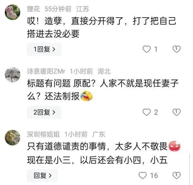Tap the angry red emoji after 不敬畏
The image size is (193, 185).
click(175, 146)
